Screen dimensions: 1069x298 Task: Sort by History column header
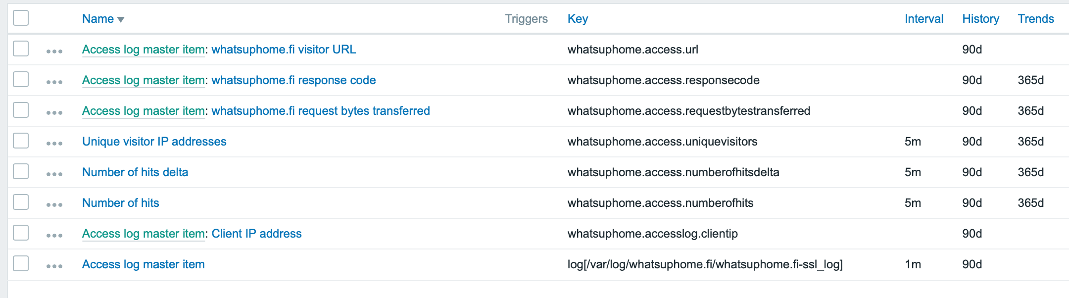pos(980,19)
